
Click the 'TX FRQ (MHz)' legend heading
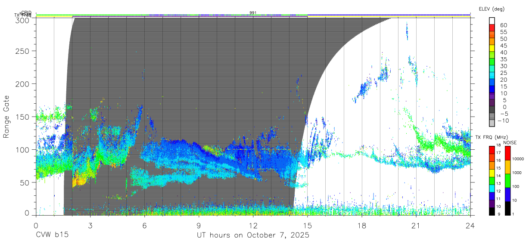(x=492, y=137)
